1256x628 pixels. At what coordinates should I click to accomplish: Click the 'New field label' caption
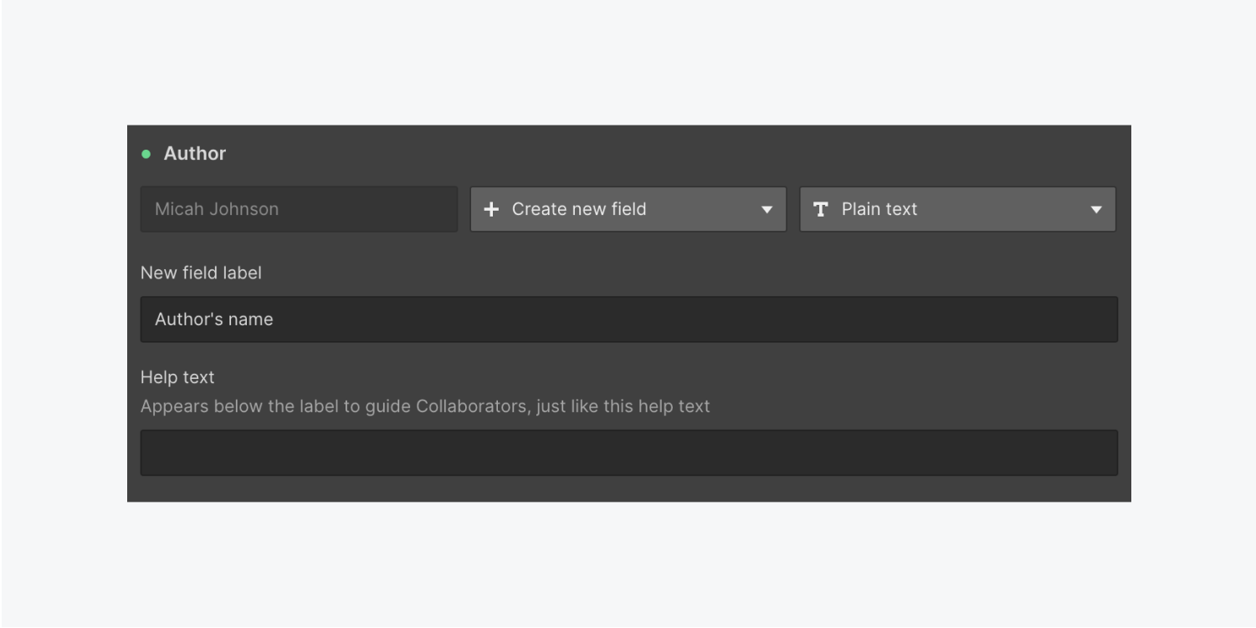201,273
